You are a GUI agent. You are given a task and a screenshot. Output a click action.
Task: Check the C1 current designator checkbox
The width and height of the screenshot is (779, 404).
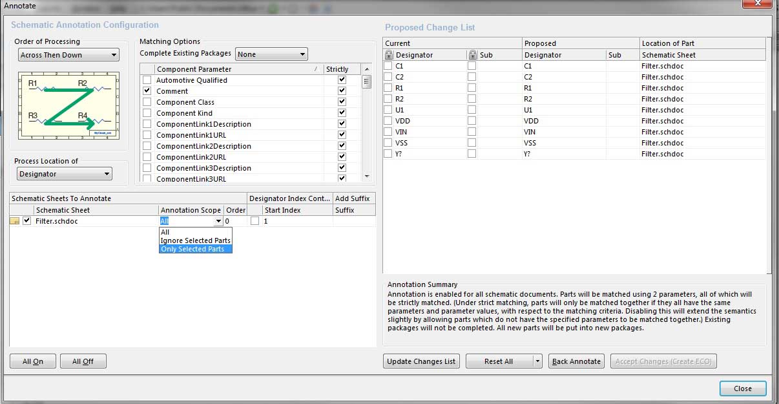388,66
